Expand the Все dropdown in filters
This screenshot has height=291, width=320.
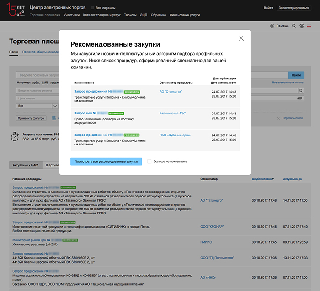37,106
